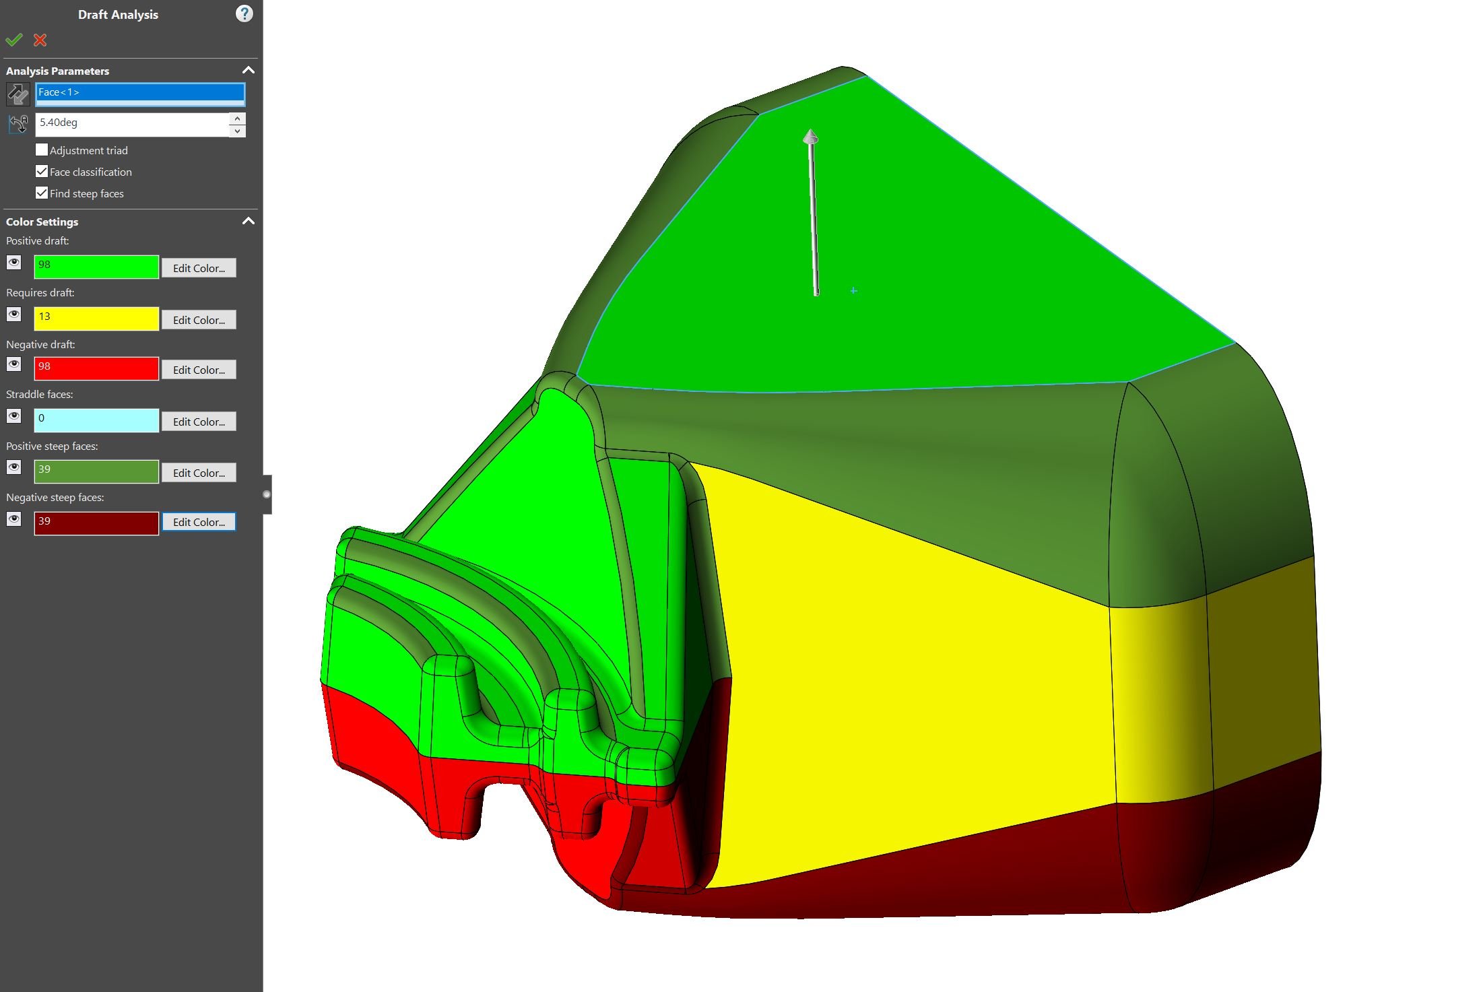Screen dimensions: 1479x992
Task: Open Draft Analysis help question mark
Action: pyautogui.click(x=244, y=13)
